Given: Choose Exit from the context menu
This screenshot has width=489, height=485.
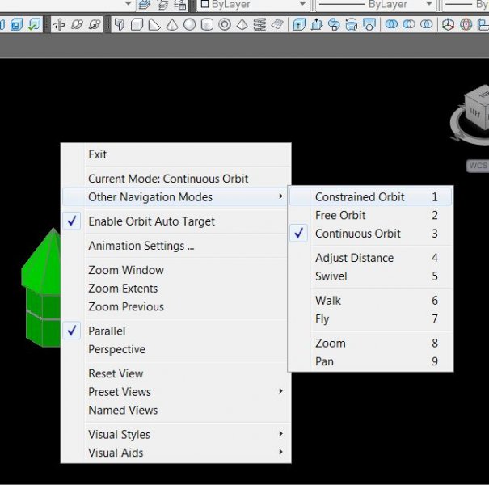Looking at the screenshot, I should click(176, 154).
